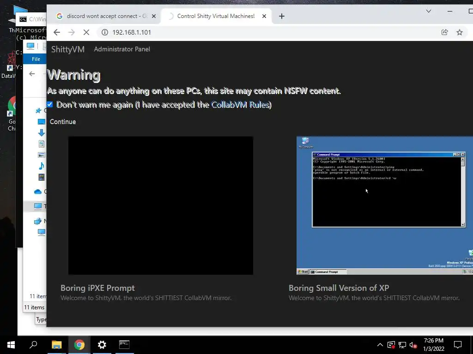
Task: Select the Pictures icon in File Explorer sidebar
Action: click(x=41, y=155)
